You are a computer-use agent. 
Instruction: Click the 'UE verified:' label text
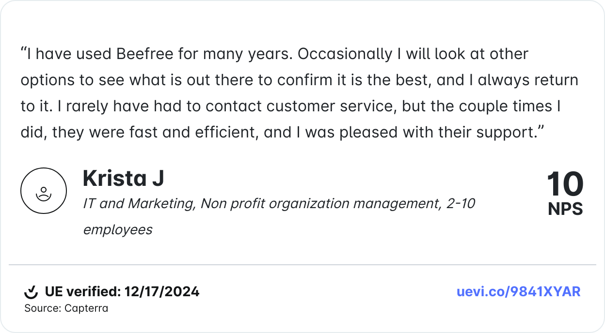coord(82,292)
